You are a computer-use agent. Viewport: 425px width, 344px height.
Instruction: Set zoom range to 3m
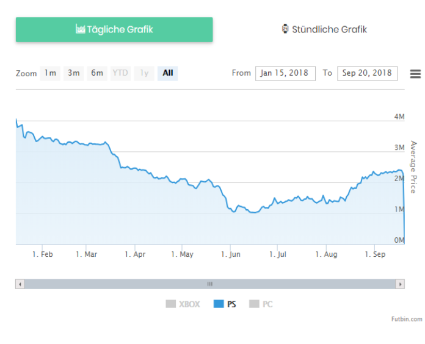(74, 73)
